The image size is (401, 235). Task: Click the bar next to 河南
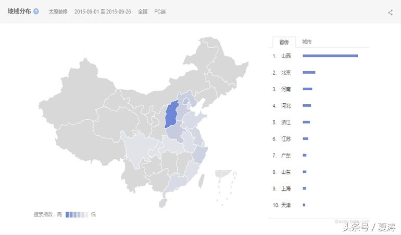click(x=307, y=89)
